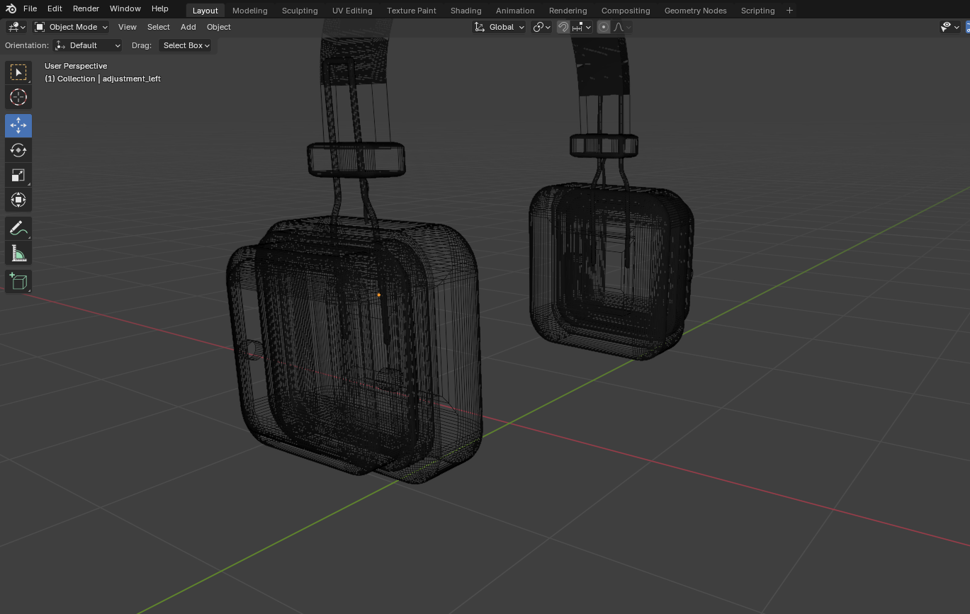
Task: Enable proportional editing
Action: click(603, 26)
